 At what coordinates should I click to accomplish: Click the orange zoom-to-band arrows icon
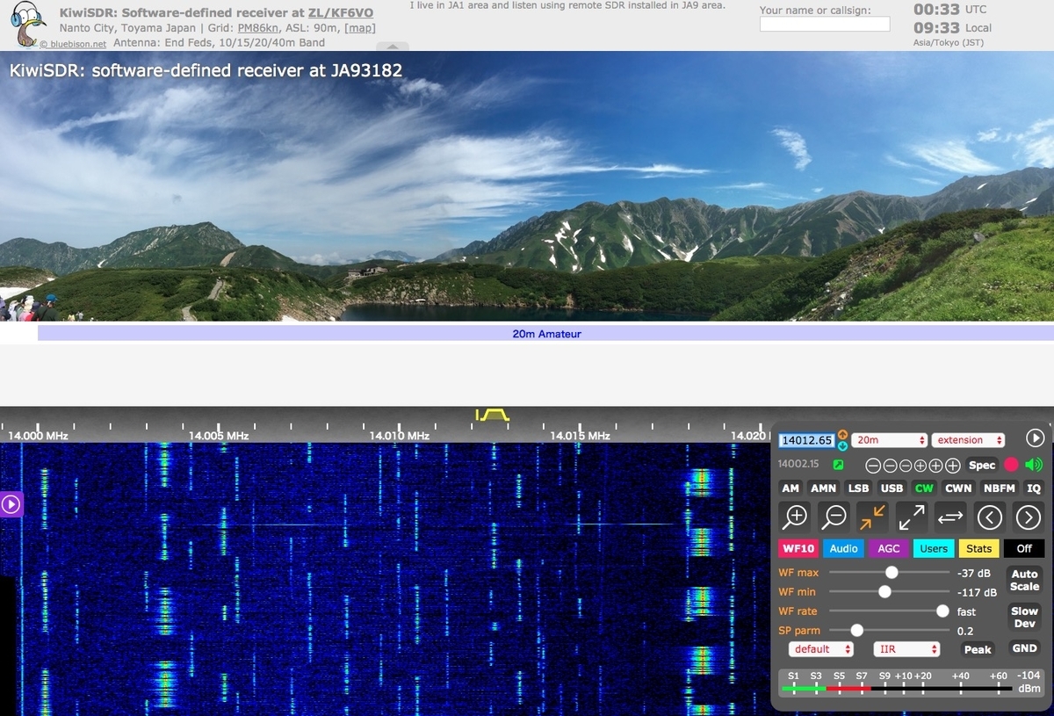coord(872,517)
